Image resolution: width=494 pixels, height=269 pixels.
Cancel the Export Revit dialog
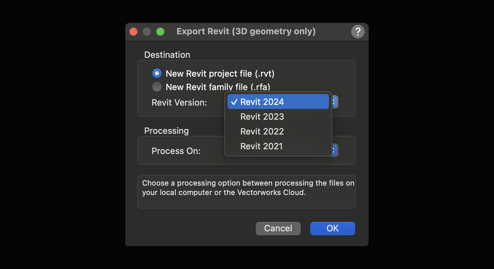click(278, 228)
